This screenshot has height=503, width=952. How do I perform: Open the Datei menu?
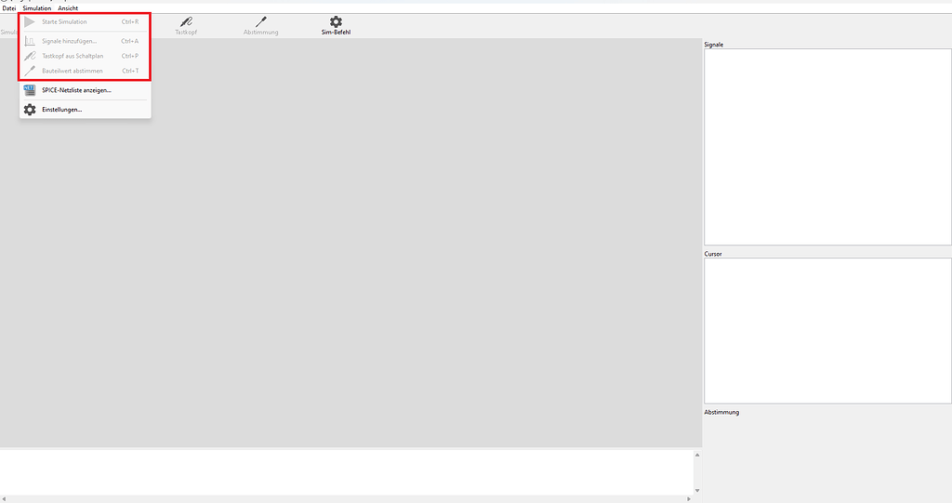click(x=9, y=8)
